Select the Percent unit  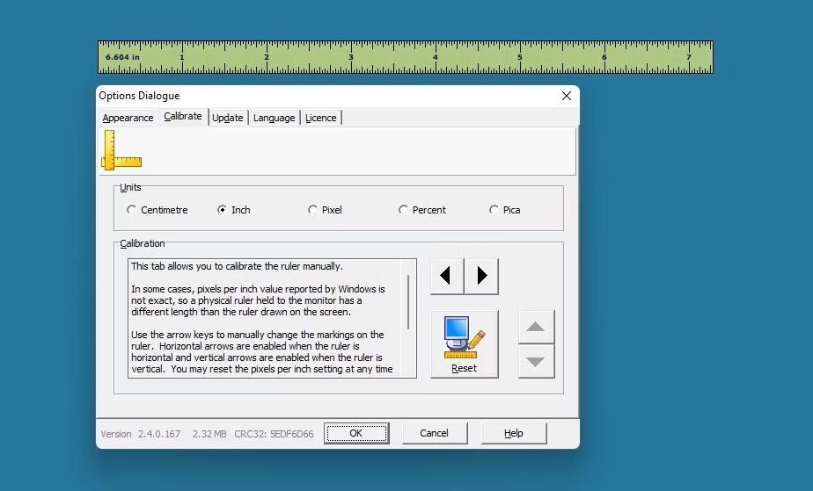click(422, 210)
